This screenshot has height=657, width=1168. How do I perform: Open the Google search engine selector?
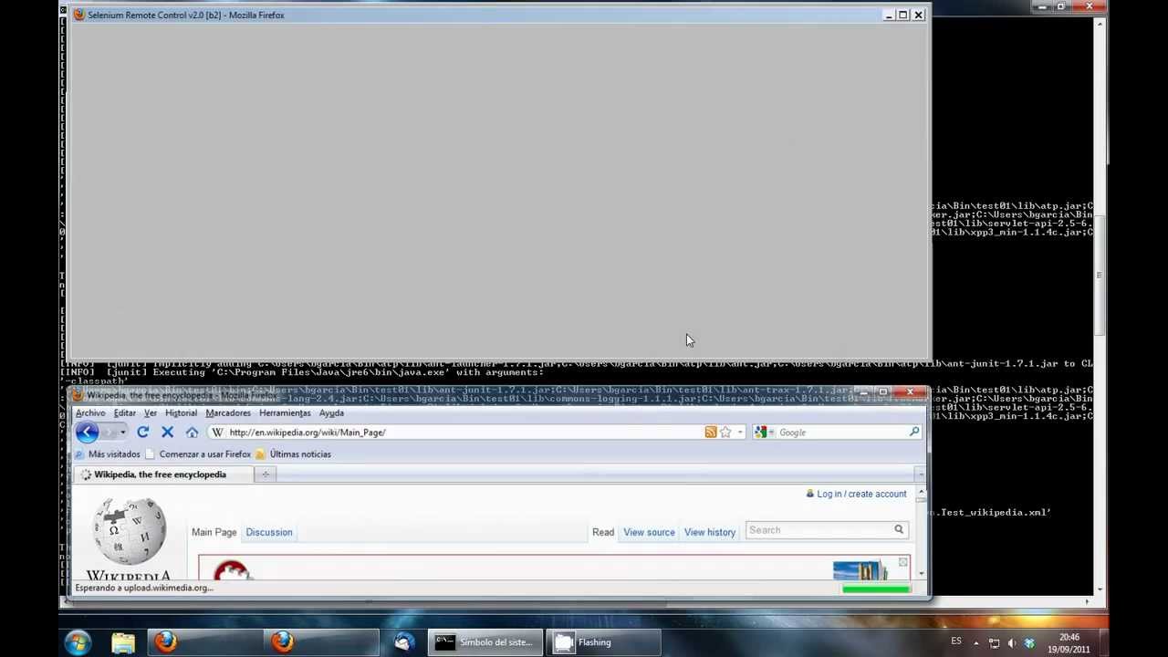(x=763, y=433)
